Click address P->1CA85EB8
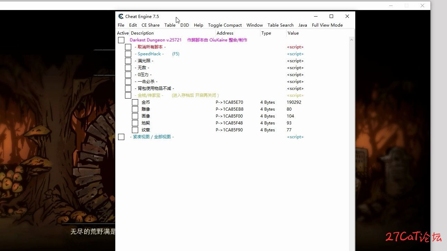This screenshot has height=251, width=447. point(229,109)
